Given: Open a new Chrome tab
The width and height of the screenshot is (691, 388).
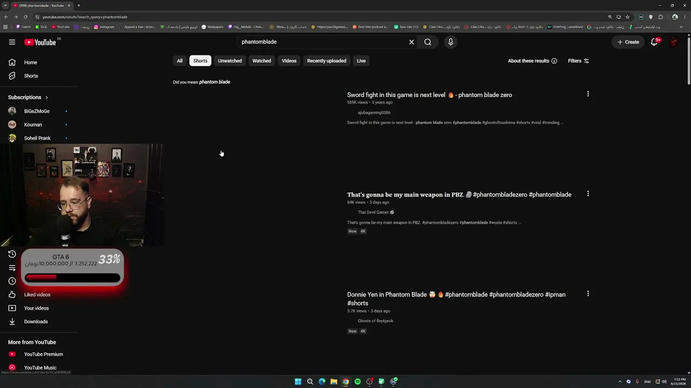Looking at the screenshot, I should pyautogui.click(x=78, y=5).
